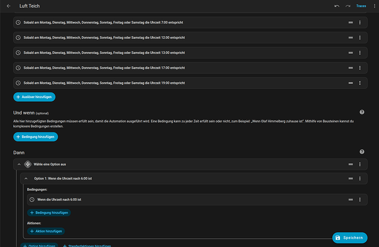Image resolution: width=379 pixels, height=247 pixels.
Task: Open the Traces view
Action: pyautogui.click(x=361, y=6)
